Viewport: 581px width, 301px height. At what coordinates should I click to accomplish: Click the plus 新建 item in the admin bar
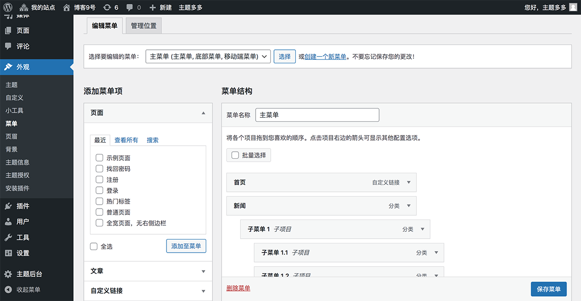pos(160,7)
